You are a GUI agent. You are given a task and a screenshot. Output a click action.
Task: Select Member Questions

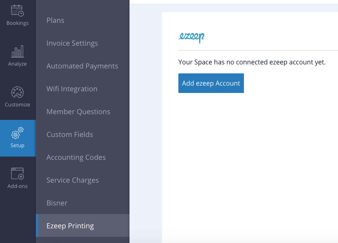point(78,112)
